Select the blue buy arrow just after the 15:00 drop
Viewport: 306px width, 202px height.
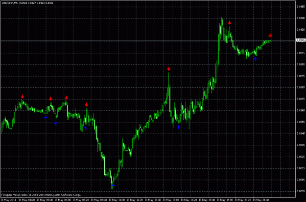(179, 127)
